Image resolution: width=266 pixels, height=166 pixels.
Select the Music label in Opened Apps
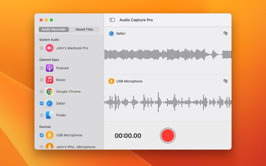click(61, 80)
